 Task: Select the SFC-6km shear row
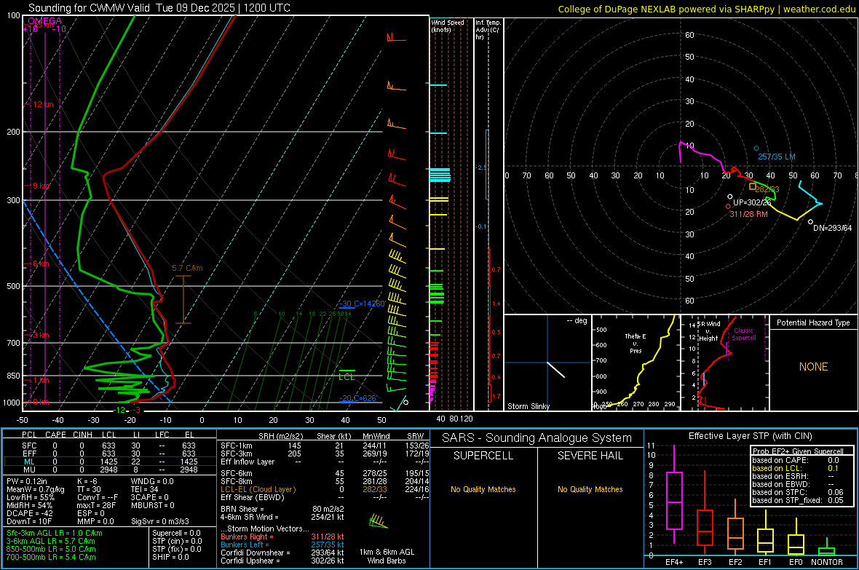325,473
